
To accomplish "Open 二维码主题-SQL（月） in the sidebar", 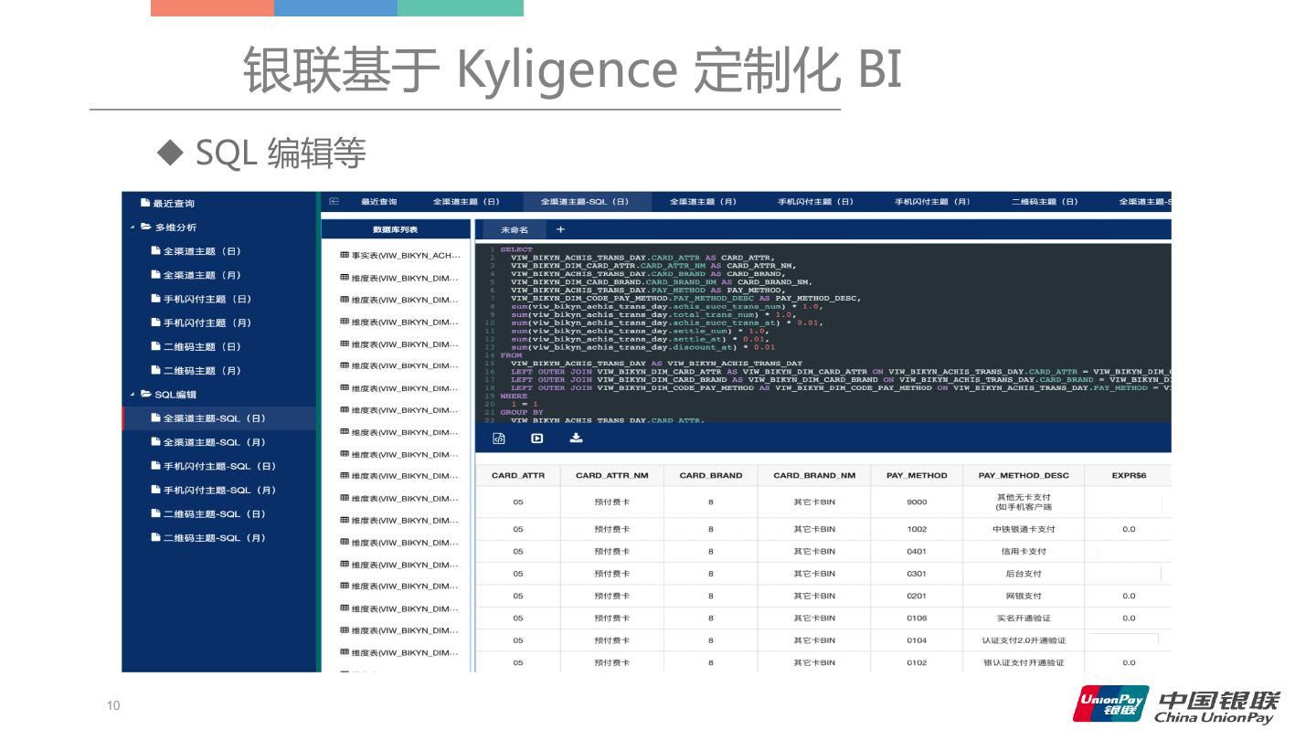I will click(214, 538).
